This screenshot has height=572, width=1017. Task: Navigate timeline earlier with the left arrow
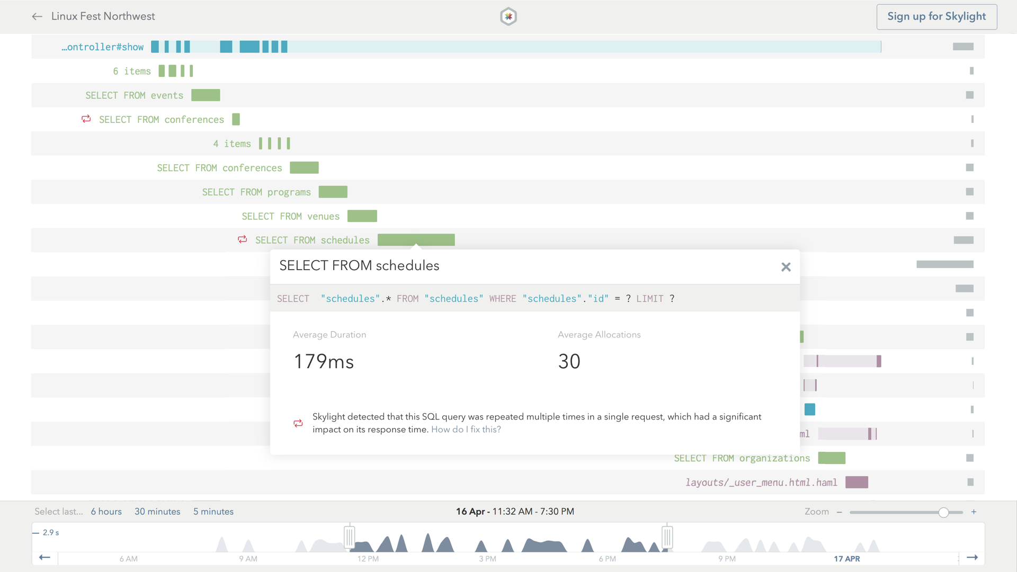44,558
